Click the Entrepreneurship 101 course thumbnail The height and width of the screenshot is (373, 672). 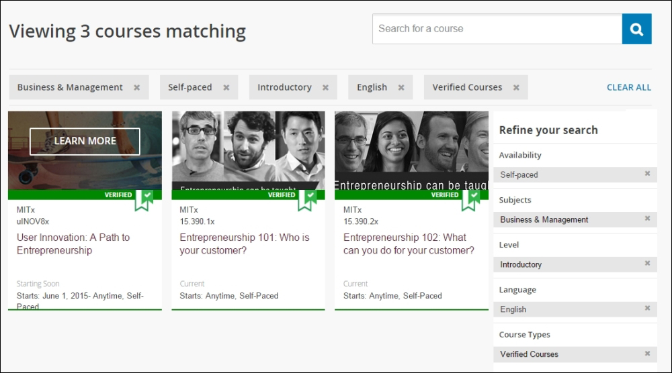click(x=248, y=150)
